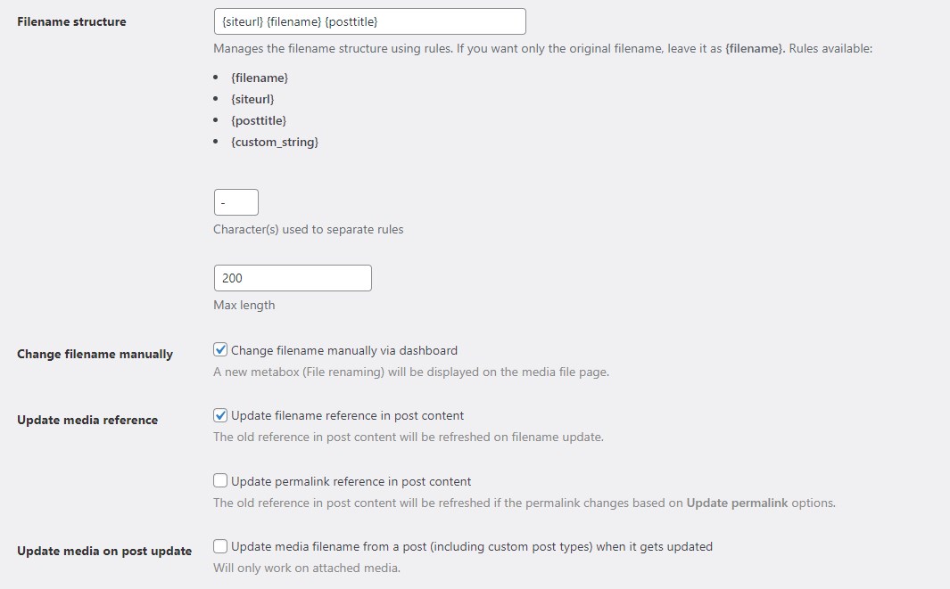Click the "Change filename manually" row heading
Screen dimensions: 950x589
pyautogui.click(x=95, y=354)
